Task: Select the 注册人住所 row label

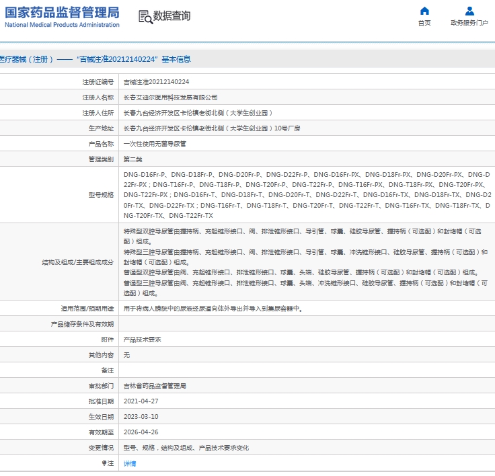Action: point(98,113)
